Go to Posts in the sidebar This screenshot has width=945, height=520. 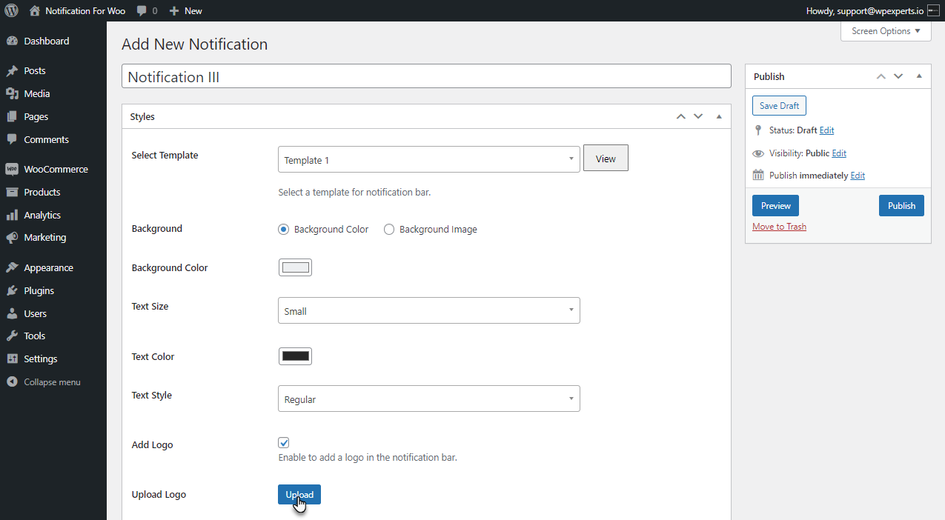click(35, 71)
